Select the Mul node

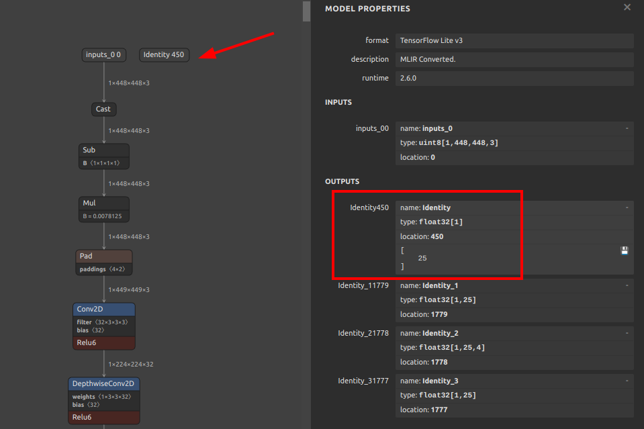coord(103,203)
